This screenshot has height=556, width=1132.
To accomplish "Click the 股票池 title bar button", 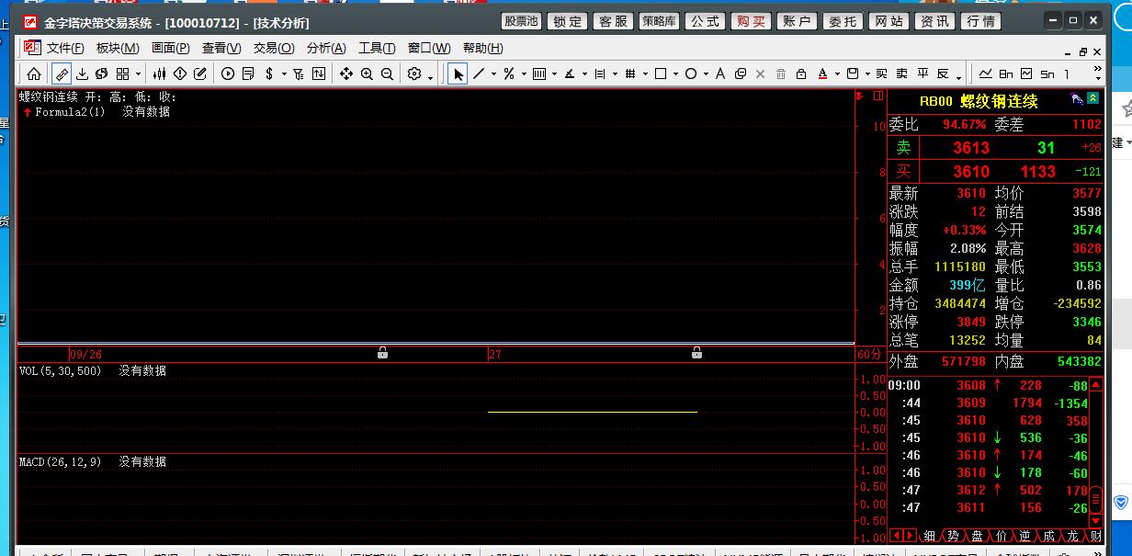I will (x=522, y=21).
